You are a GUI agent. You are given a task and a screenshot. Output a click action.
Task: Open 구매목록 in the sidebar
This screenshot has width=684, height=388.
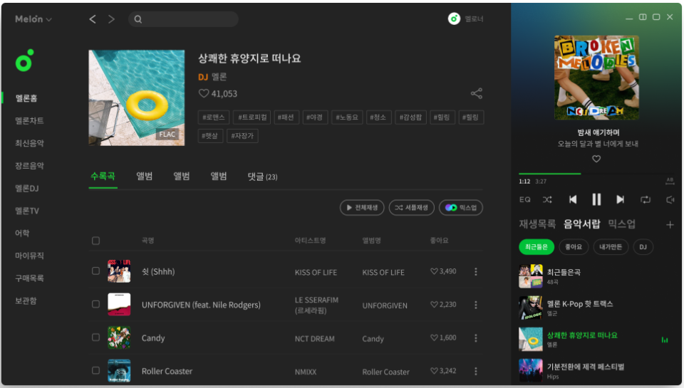click(29, 278)
